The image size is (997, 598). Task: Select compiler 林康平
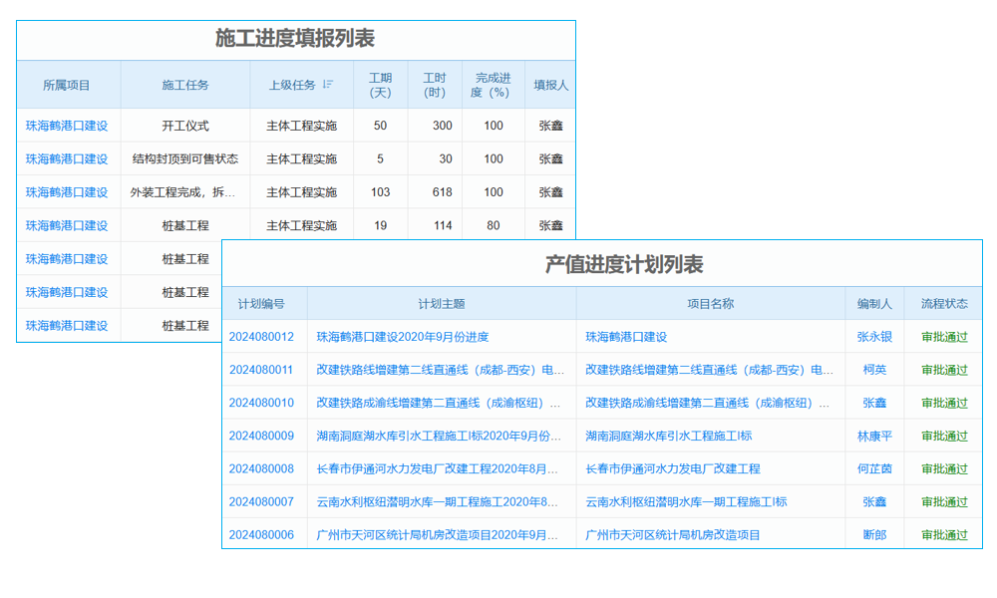coord(873,436)
